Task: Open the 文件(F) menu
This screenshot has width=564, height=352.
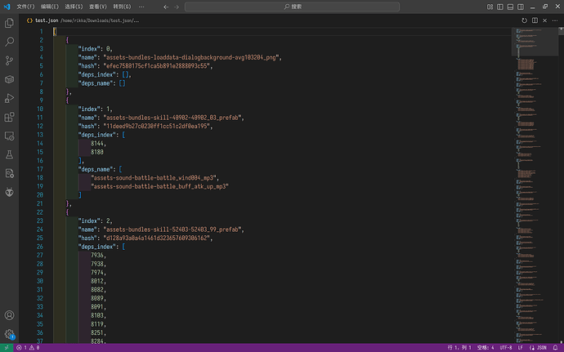Action: [25, 7]
